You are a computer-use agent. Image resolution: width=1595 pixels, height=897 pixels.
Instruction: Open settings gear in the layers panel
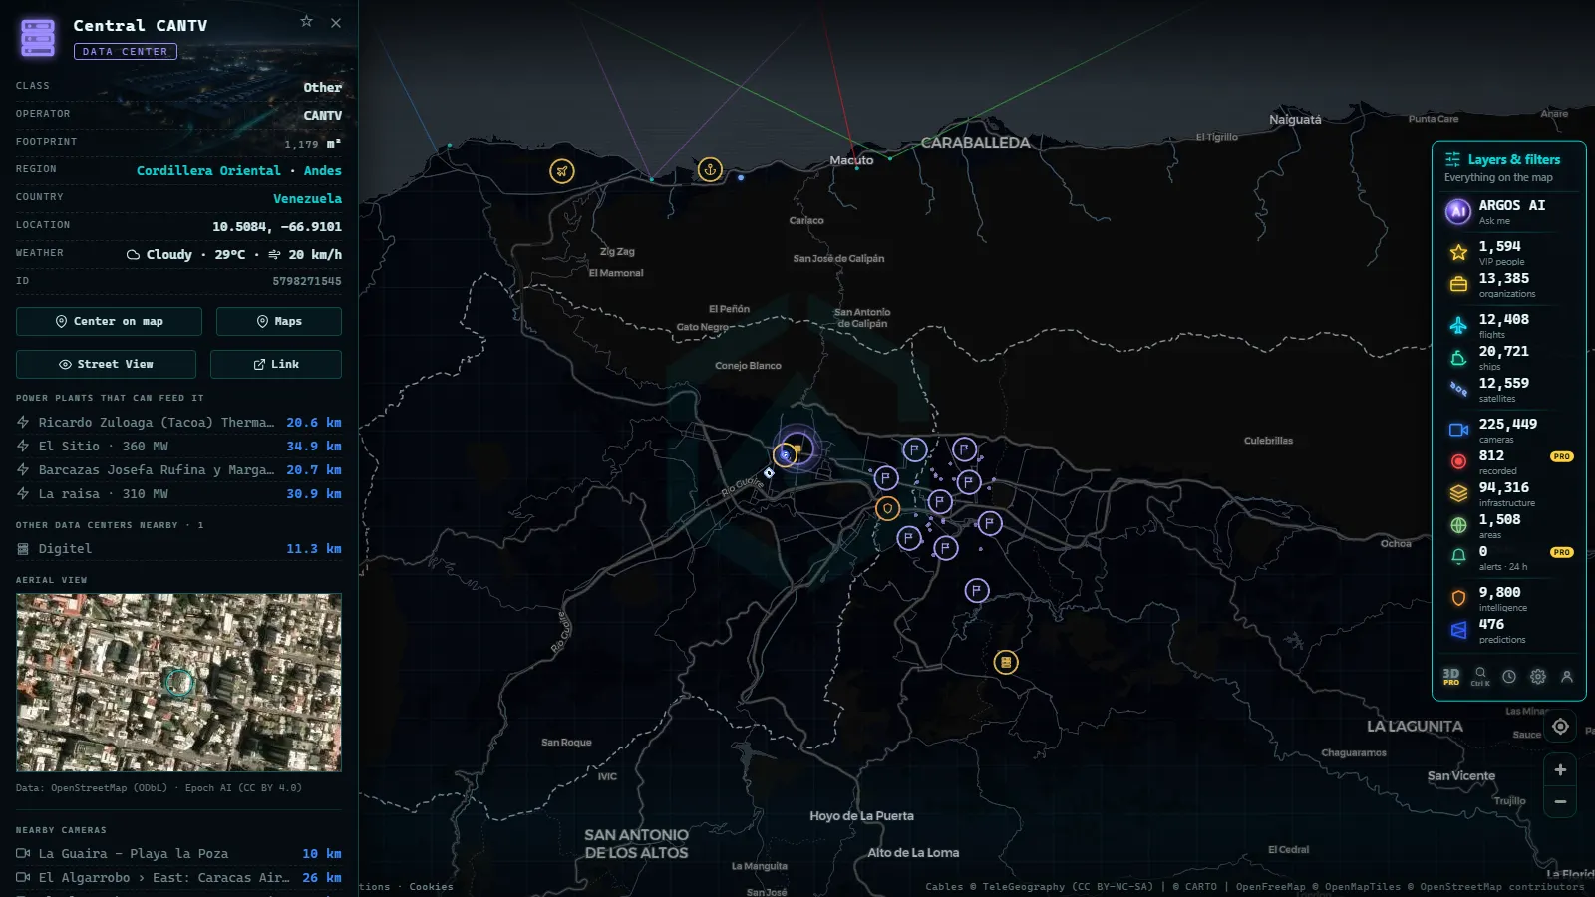coord(1538,677)
